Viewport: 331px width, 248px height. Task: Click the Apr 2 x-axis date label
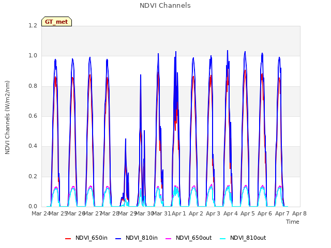pos(196,213)
